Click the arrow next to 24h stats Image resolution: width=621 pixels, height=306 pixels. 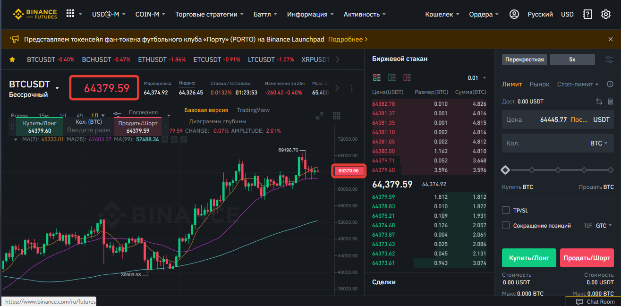[x=337, y=88]
